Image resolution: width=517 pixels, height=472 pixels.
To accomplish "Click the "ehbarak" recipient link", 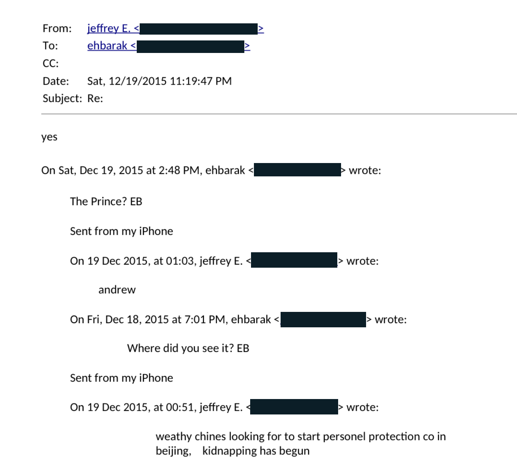I will click(108, 46).
